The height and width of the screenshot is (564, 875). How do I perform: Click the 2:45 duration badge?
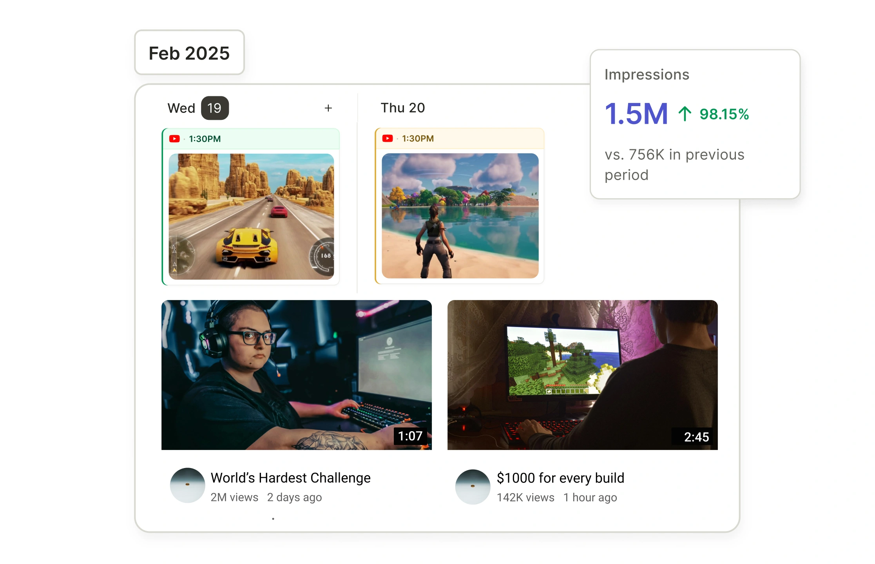(696, 437)
